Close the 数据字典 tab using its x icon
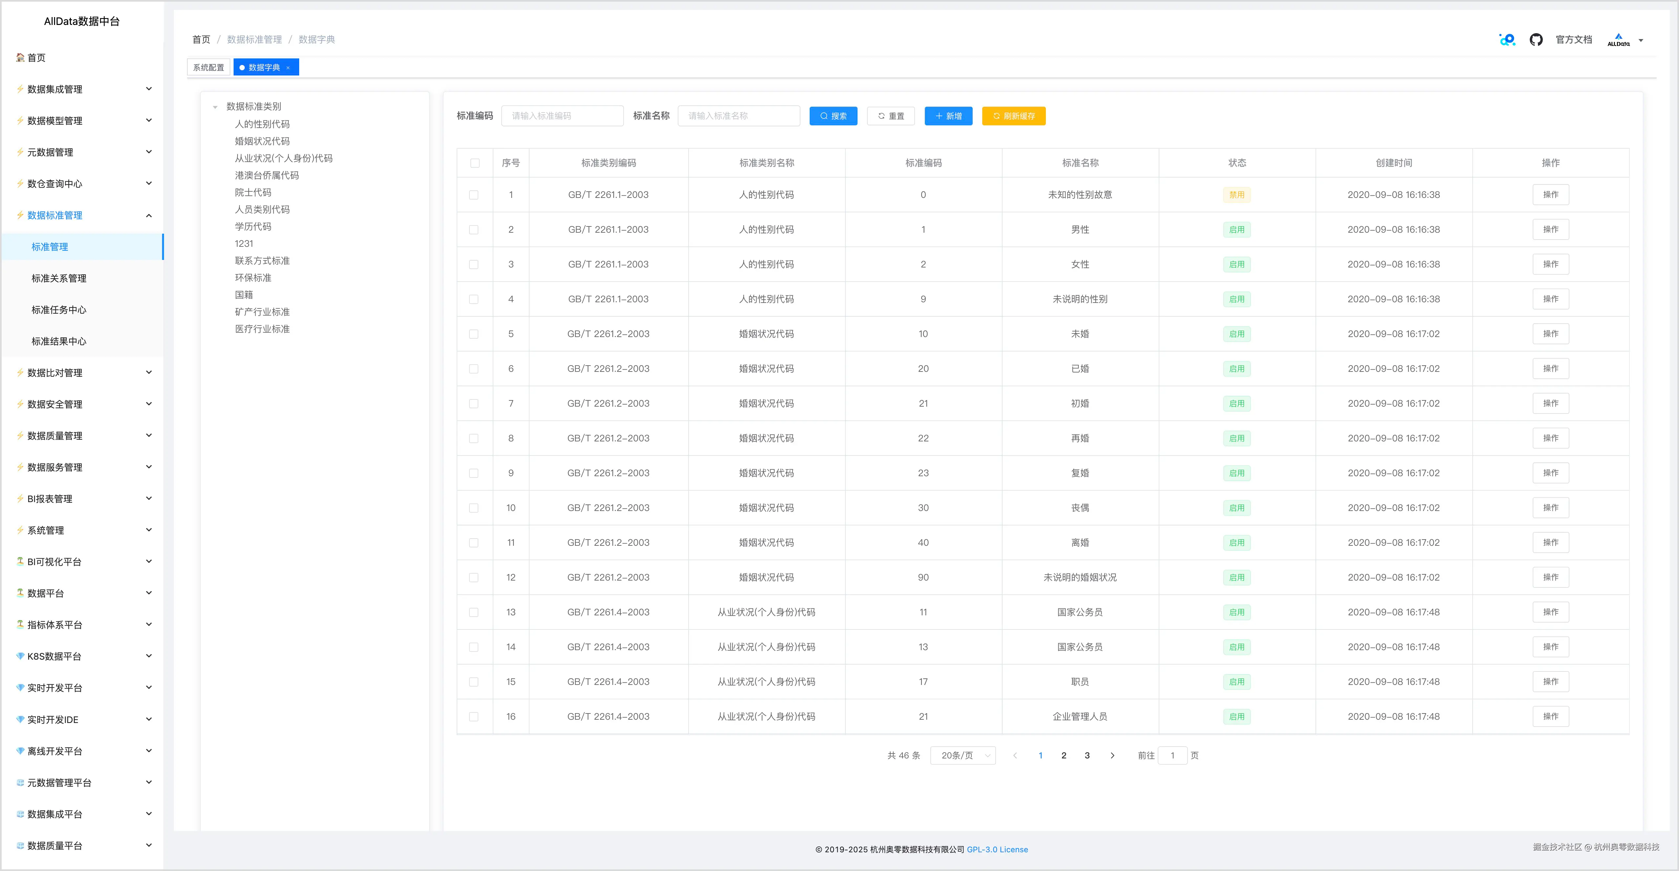1679x871 pixels. click(288, 68)
